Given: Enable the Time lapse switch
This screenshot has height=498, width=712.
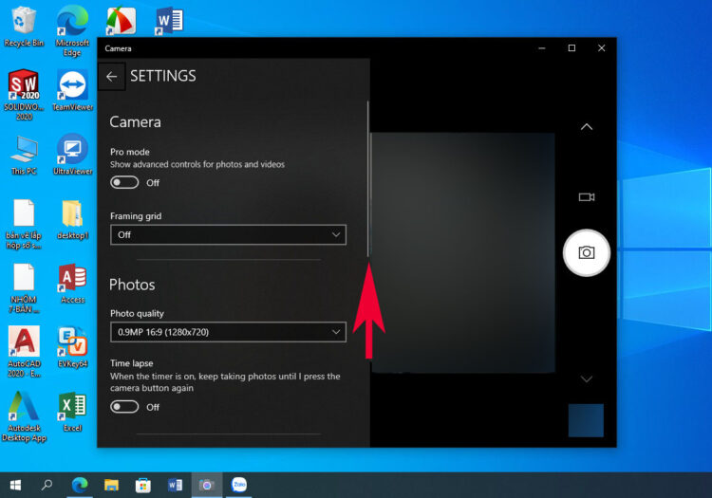Looking at the screenshot, I should 124,407.
